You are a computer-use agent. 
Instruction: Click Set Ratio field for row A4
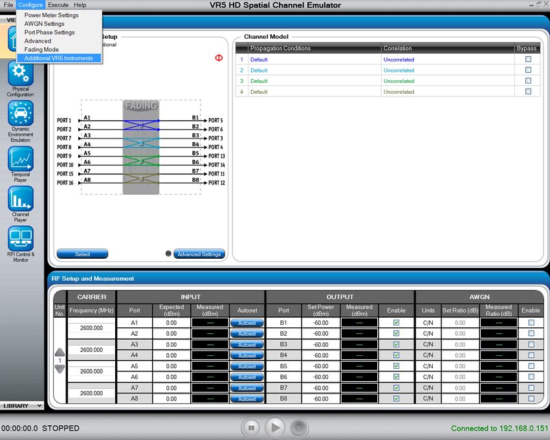(460, 355)
